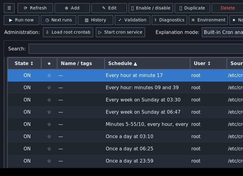
Task: Click root user of 'Once a day at 06:25' row
Action: [196, 149]
